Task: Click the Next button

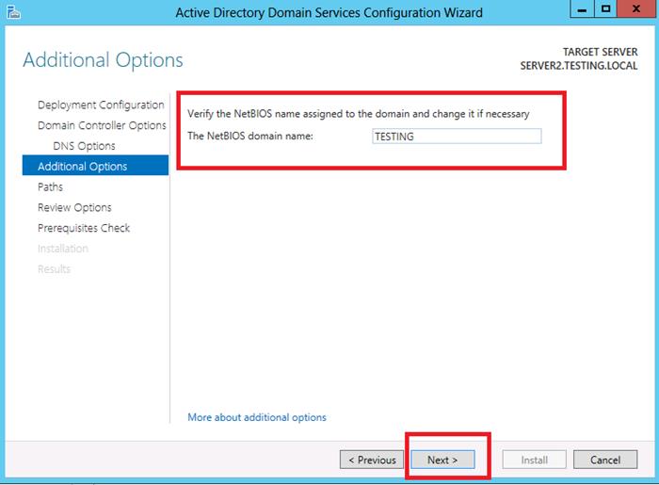Action: [x=442, y=460]
